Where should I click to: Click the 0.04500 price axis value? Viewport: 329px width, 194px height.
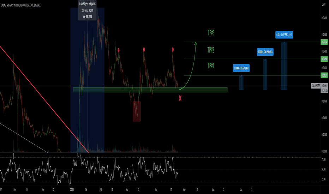tap(324, 68)
